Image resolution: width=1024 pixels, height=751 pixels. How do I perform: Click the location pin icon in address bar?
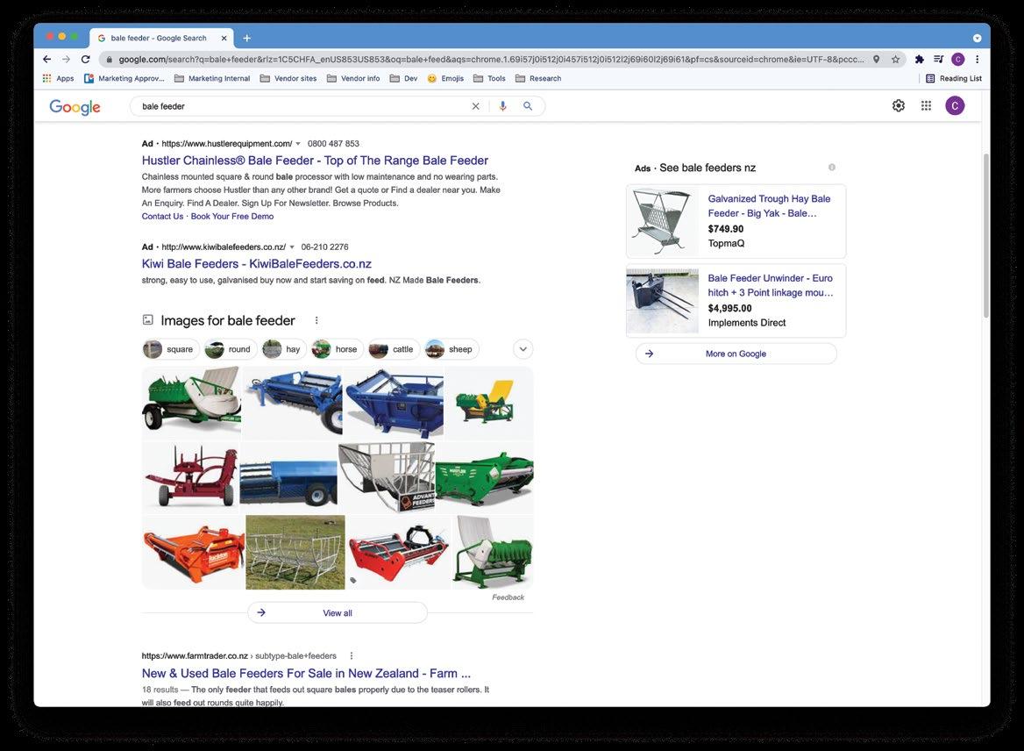click(877, 59)
